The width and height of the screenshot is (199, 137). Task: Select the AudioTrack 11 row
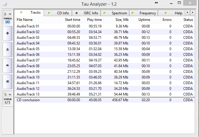[105, 83]
